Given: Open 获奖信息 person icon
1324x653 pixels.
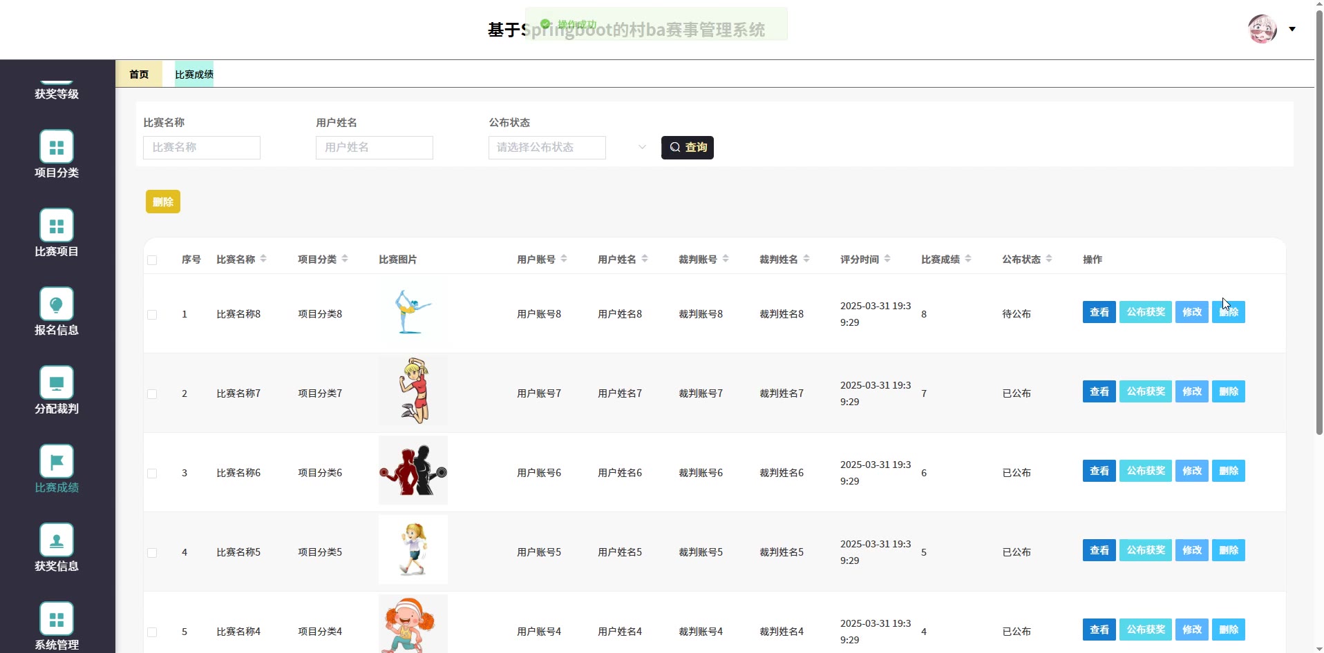Looking at the screenshot, I should click(x=57, y=540).
